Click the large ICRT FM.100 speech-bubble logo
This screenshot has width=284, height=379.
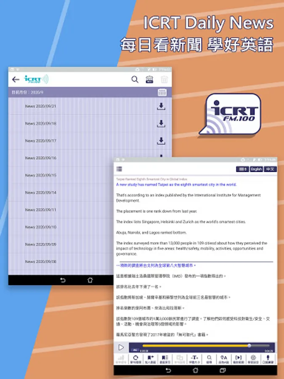pos(231,114)
